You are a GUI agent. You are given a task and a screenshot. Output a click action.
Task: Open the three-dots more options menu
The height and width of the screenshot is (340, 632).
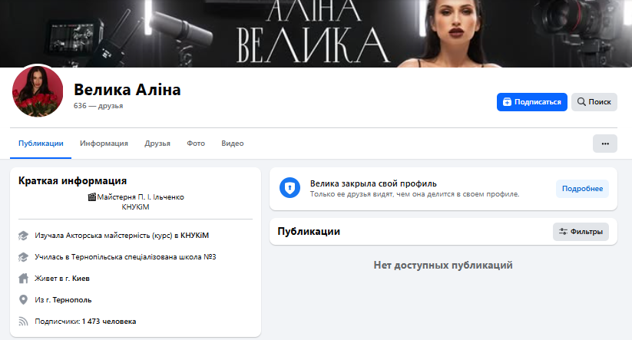pyautogui.click(x=604, y=144)
